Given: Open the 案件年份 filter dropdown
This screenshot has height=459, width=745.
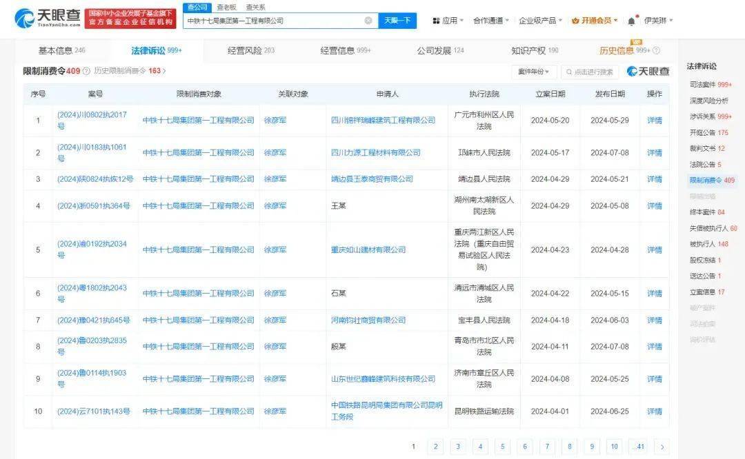Looking at the screenshot, I should (533, 72).
